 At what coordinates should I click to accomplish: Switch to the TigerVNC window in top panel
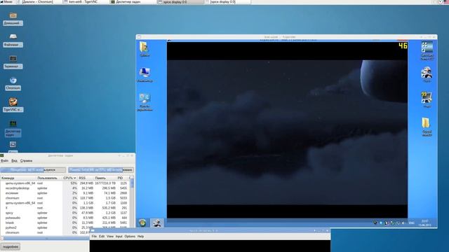[x=86, y=1]
